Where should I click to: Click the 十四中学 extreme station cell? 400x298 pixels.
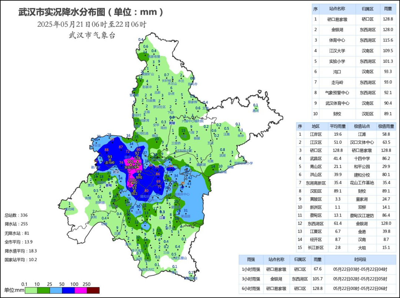(x=362, y=159)
